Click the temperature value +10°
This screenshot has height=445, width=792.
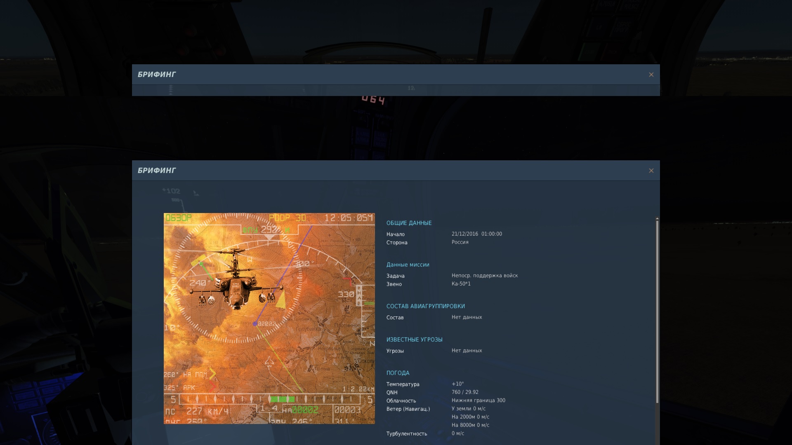(x=457, y=384)
